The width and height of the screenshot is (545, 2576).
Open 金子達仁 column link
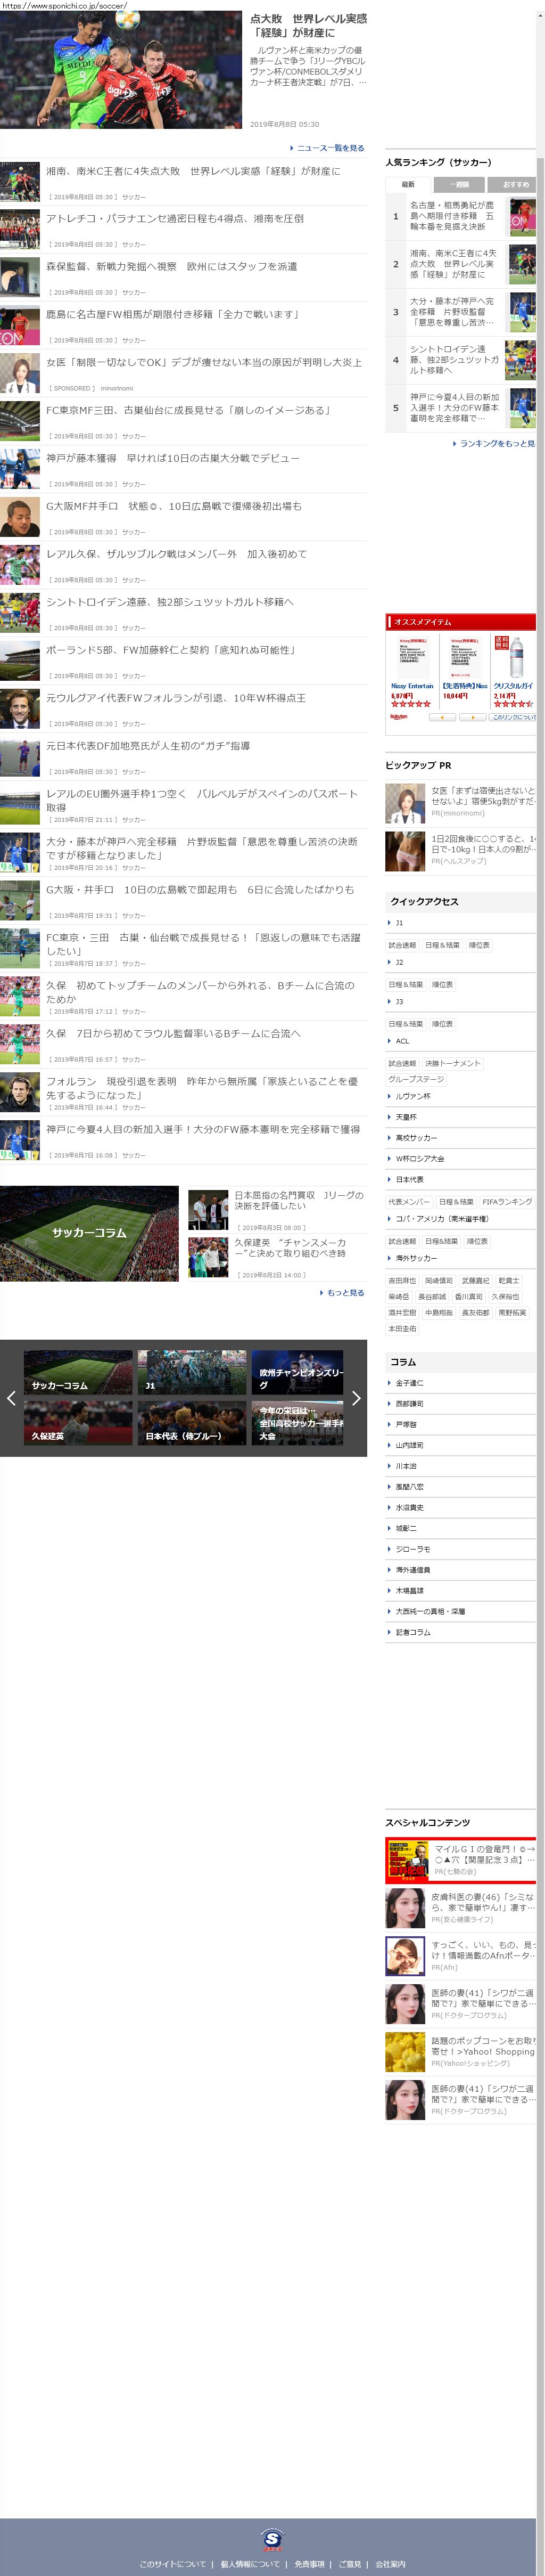coord(409,1383)
